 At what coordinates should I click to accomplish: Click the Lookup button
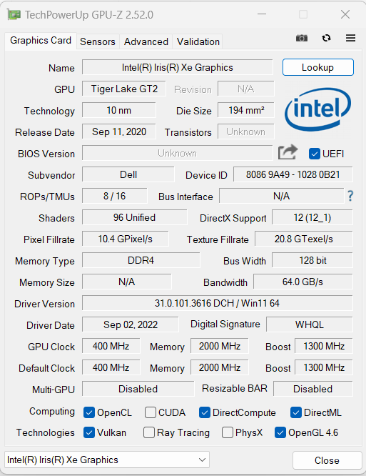317,67
